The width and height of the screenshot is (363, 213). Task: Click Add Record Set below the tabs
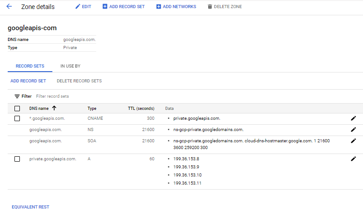point(28,81)
